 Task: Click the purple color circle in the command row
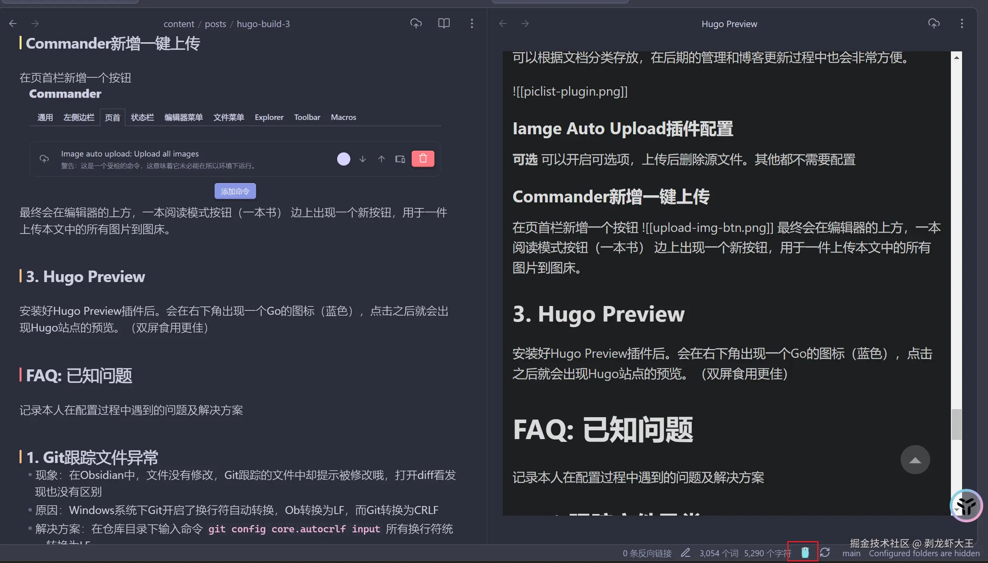coord(343,159)
